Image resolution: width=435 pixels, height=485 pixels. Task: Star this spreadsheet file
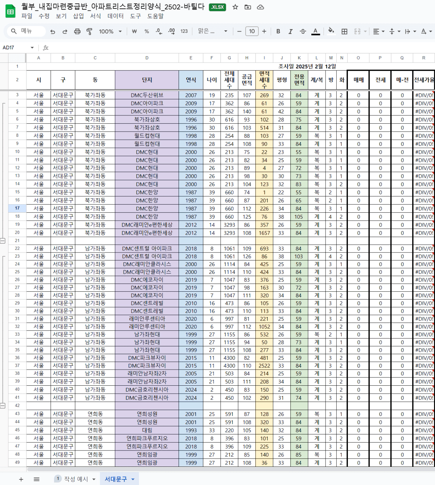coord(235,7)
